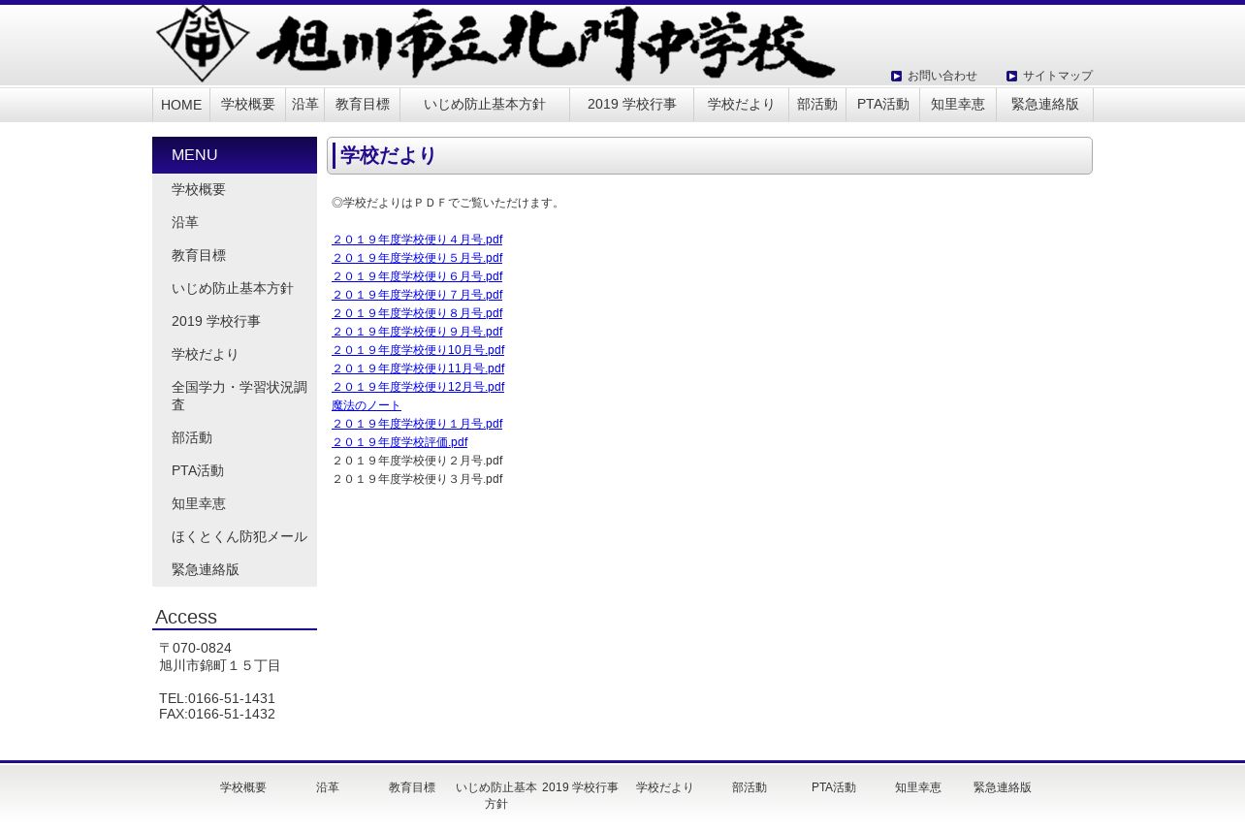Click いじめ防止基本方針 in the sidebar MENU

tap(235, 289)
